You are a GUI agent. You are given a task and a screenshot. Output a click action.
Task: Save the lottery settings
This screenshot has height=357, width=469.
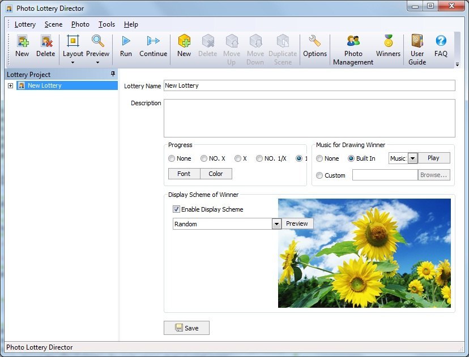coord(187,328)
